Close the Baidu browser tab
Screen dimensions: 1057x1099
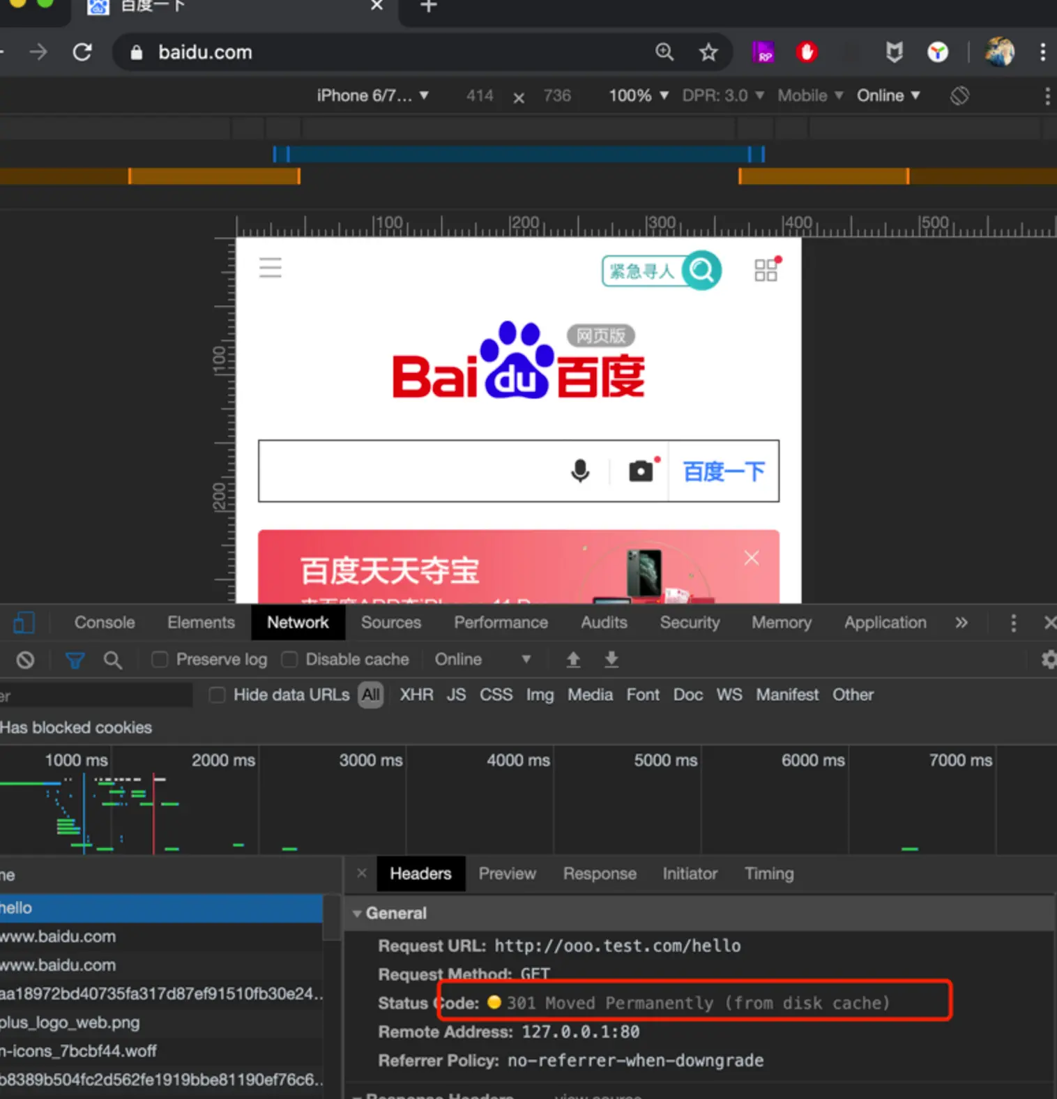(377, 6)
